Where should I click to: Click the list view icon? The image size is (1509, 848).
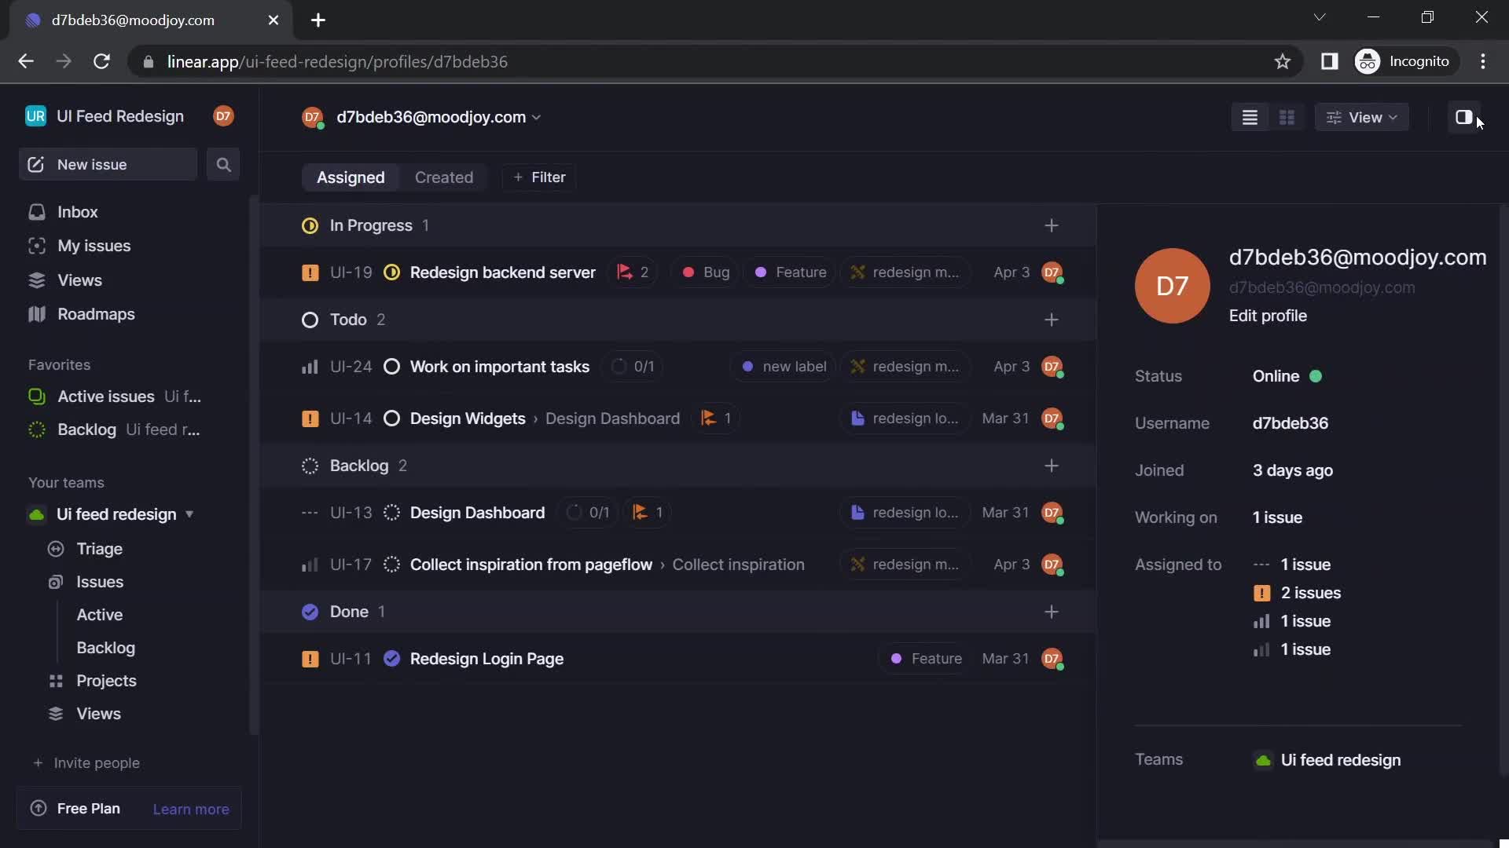pos(1250,116)
